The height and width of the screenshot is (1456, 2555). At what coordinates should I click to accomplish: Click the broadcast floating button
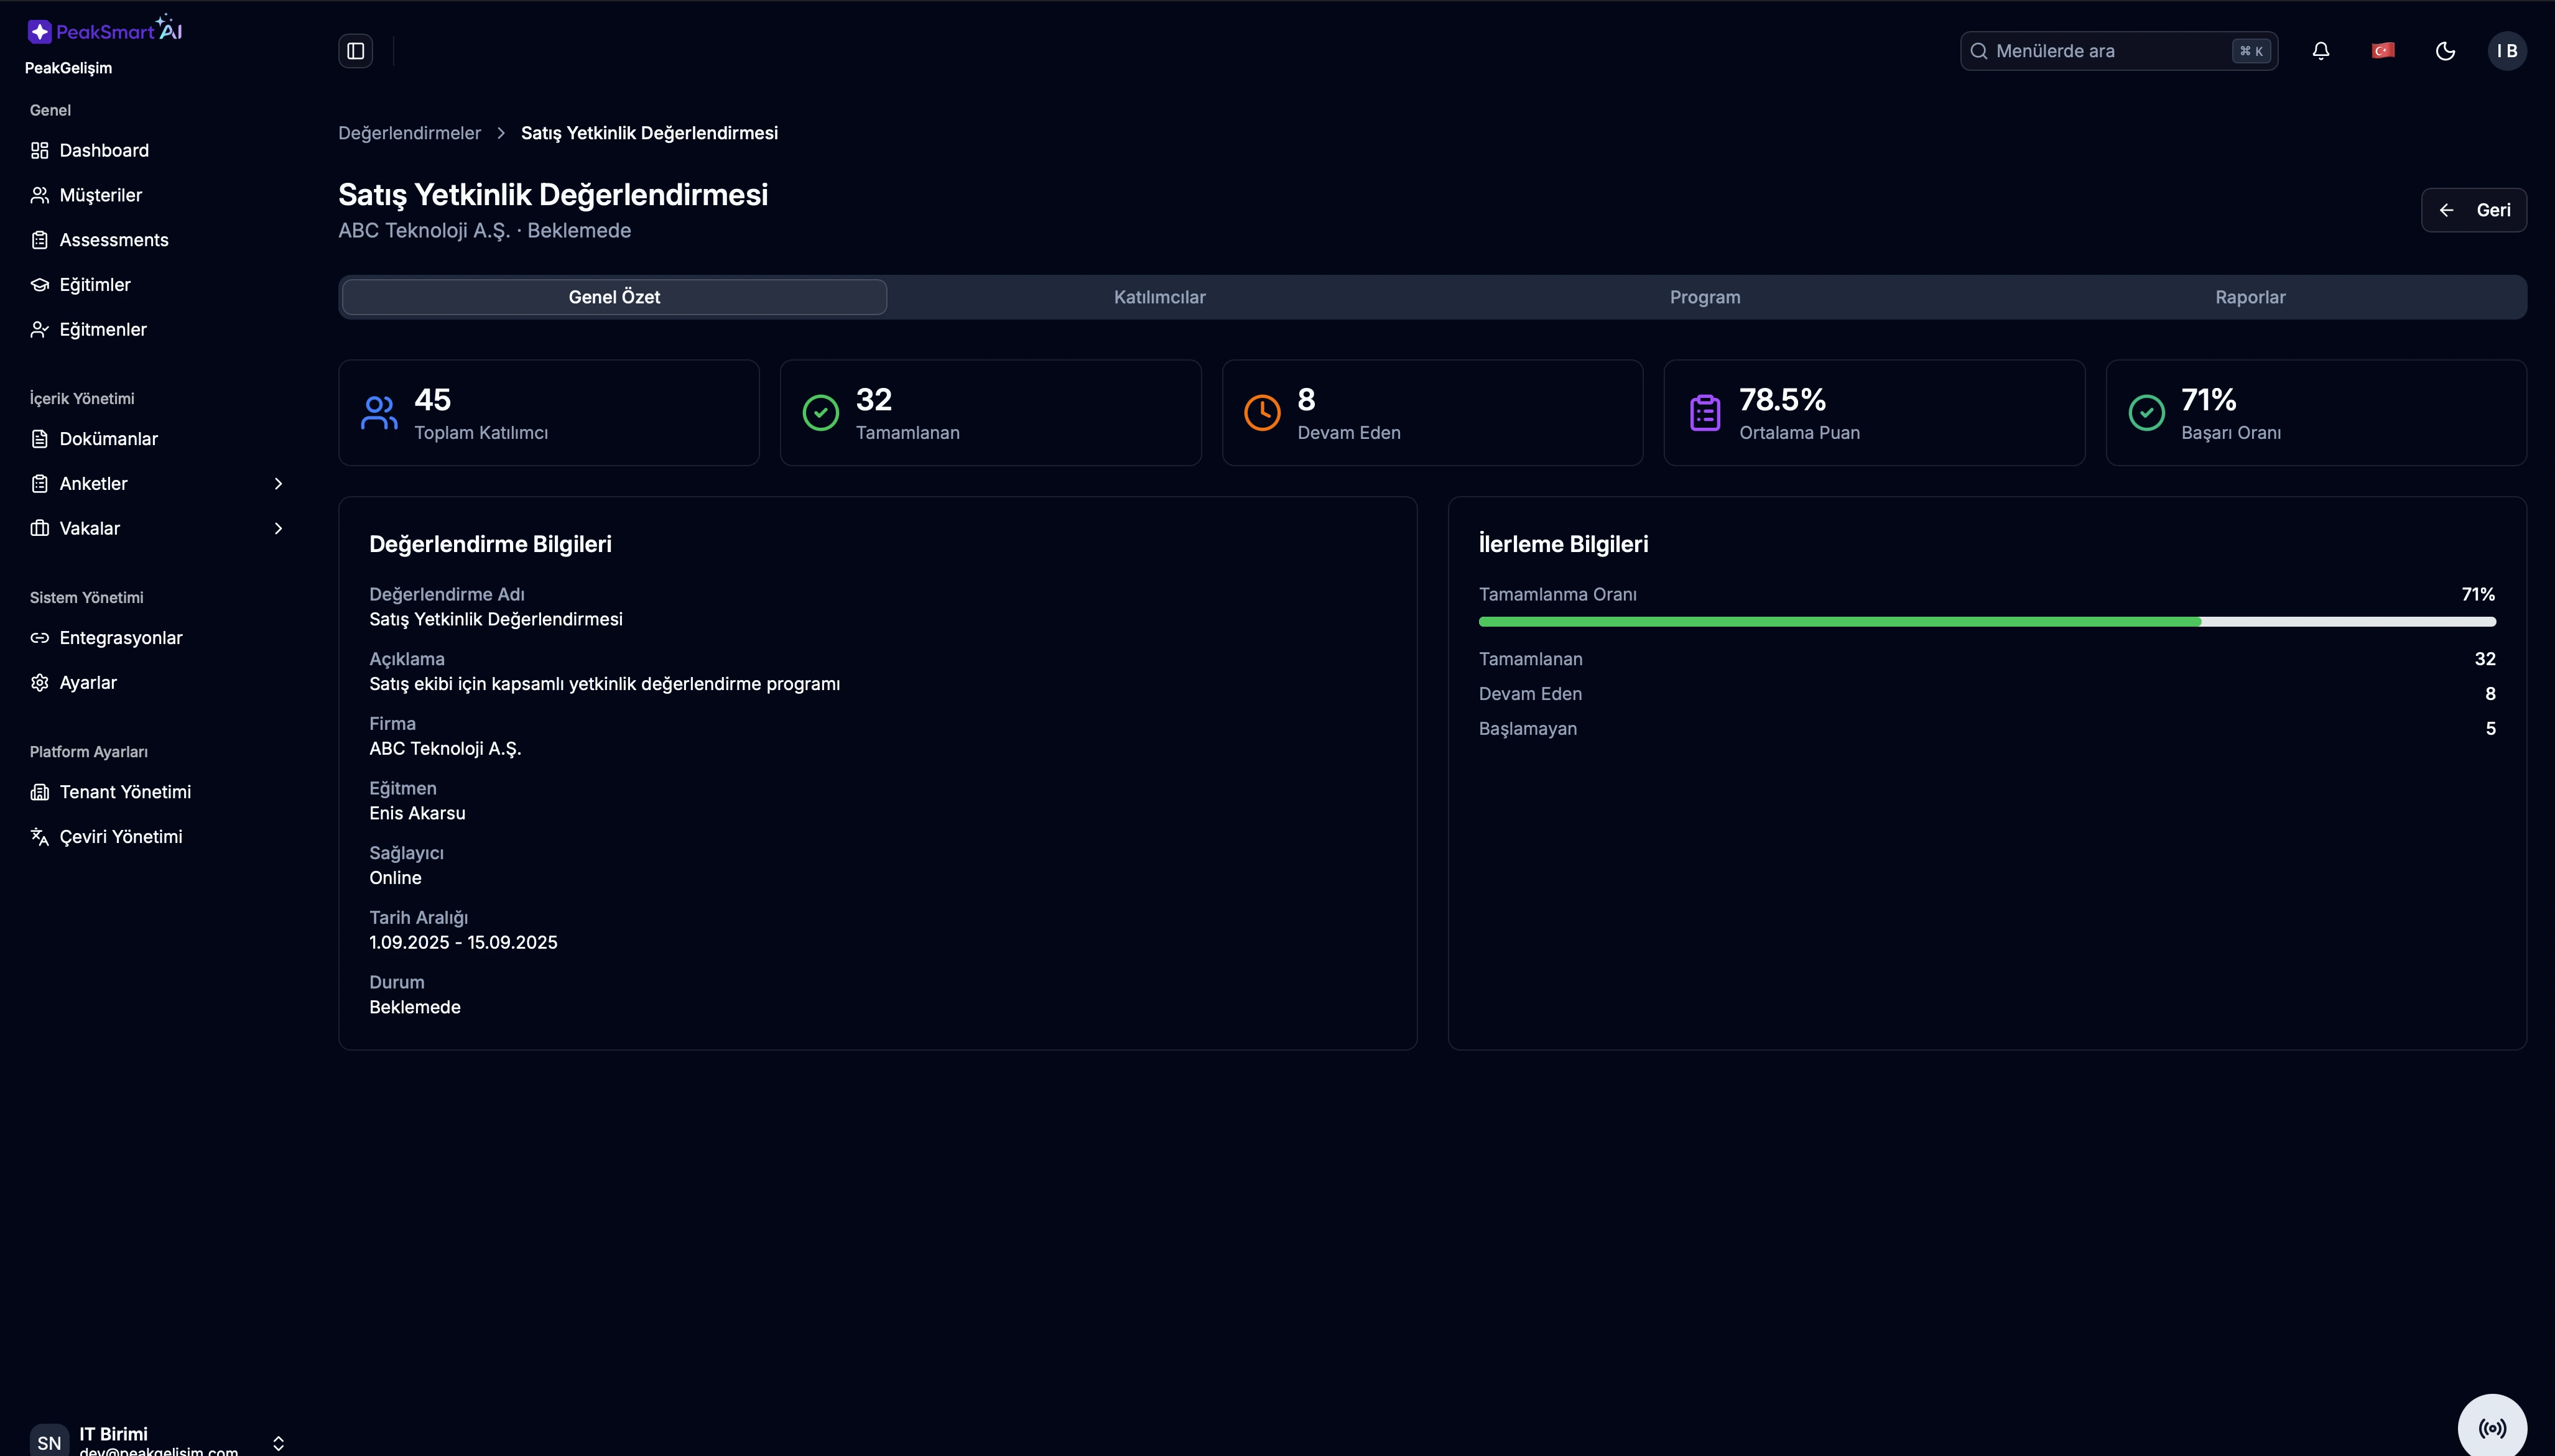pos(2492,1428)
